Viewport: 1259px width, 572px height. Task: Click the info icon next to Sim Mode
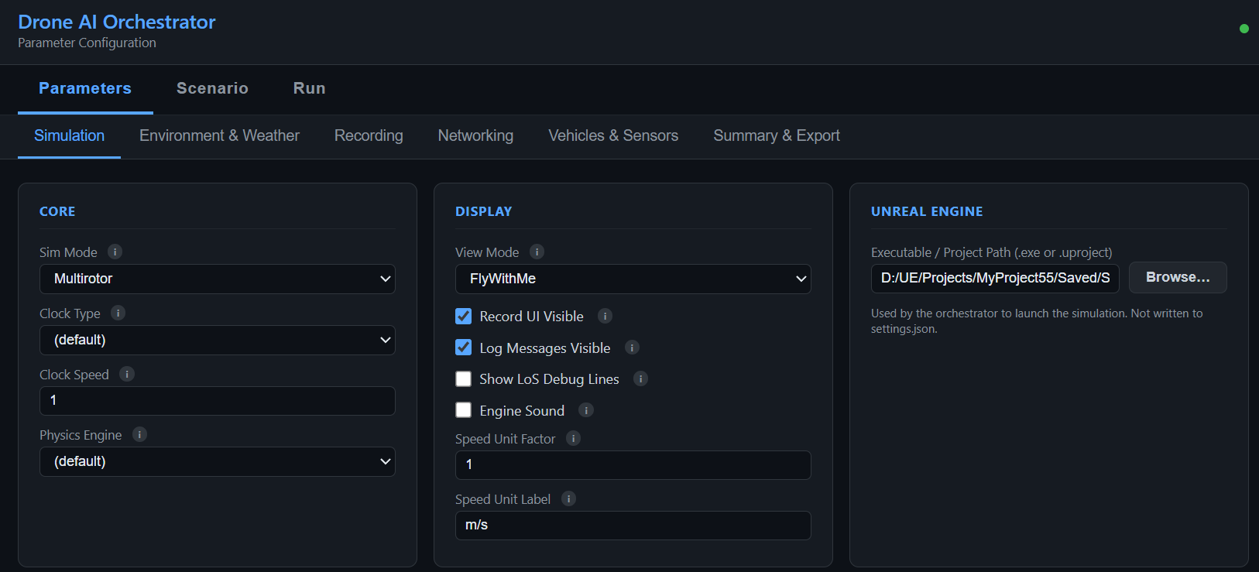115,252
